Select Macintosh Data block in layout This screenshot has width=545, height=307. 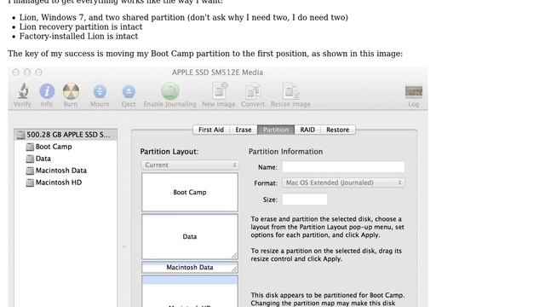[x=190, y=267]
